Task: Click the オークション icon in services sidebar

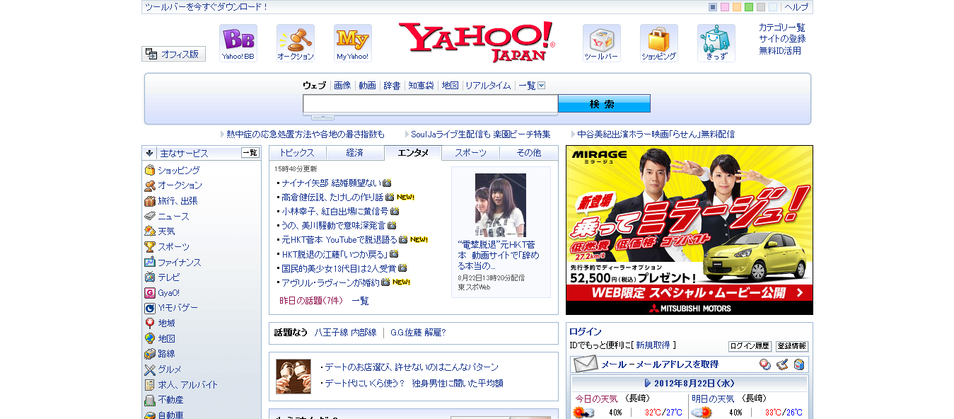Action: click(150, 185)
